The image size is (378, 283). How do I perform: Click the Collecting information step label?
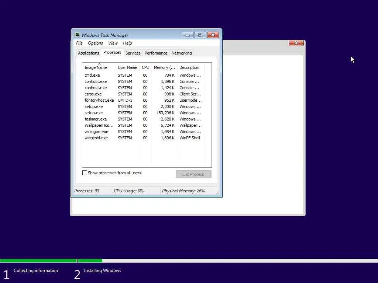click(36, 270)
